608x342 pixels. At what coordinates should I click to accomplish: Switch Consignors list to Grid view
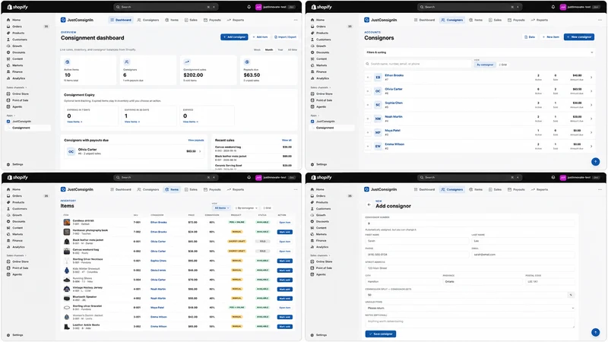[503, 65]
